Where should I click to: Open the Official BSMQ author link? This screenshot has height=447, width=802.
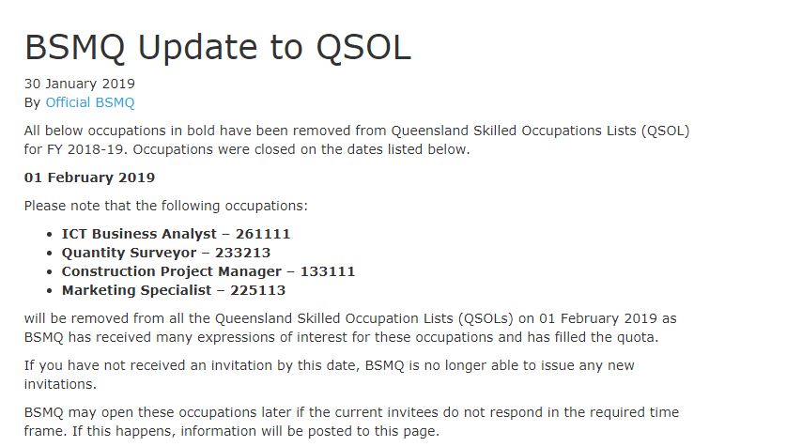click(90, 102)
